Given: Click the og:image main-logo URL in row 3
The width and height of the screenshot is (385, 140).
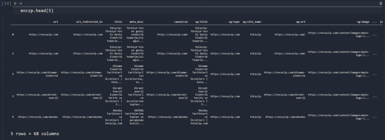Looking at the screenshot, I should 339,96.
